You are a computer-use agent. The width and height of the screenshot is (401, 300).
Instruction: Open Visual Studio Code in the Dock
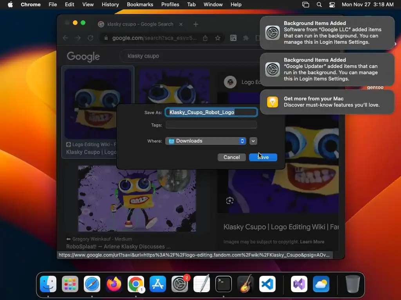(x=267, y=284)
